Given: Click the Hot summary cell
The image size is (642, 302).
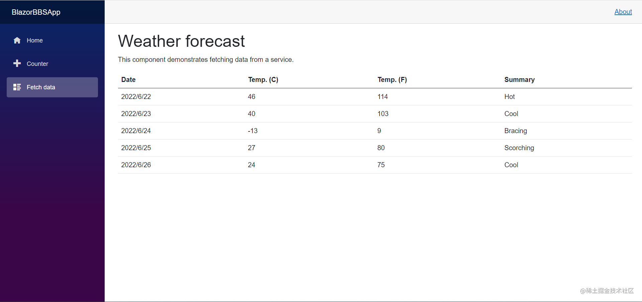Looking at the screenshot, I should tap(510, 97).
